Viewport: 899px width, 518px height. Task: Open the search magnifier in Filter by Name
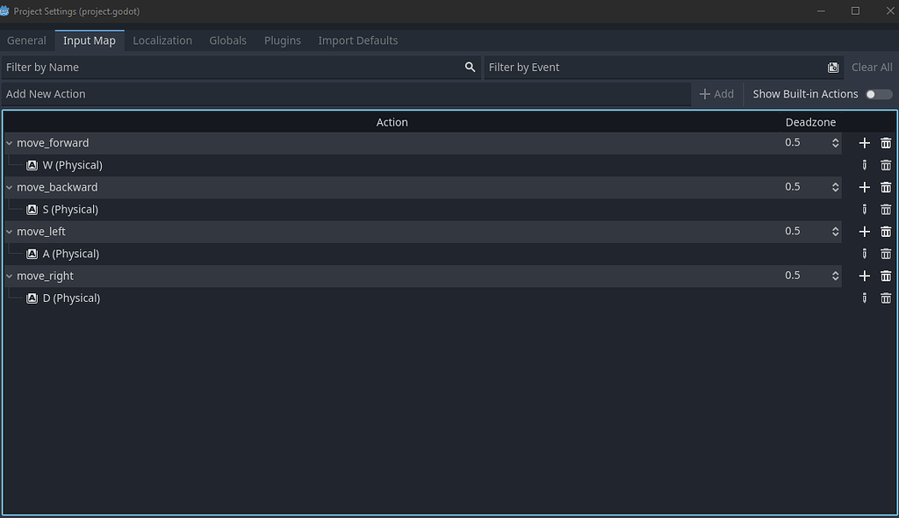coord(470,67)
